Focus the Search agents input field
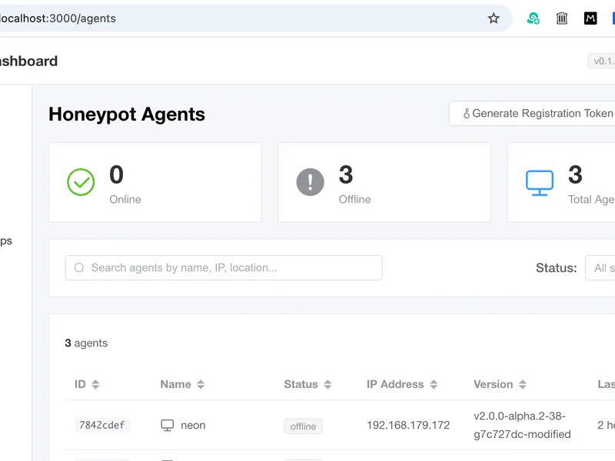The height and width of the screenshot is (461, 615). (x=224, y=267)
